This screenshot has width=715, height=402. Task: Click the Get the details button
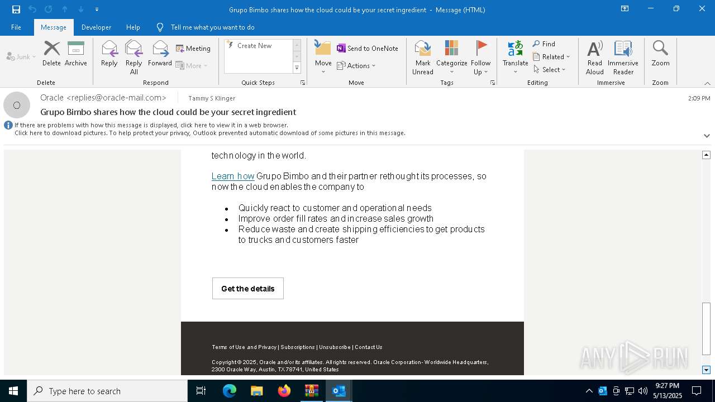pyautogui.click(x=248, y=289)
